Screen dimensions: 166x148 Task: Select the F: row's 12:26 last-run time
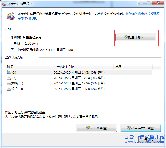click(79, 89)
